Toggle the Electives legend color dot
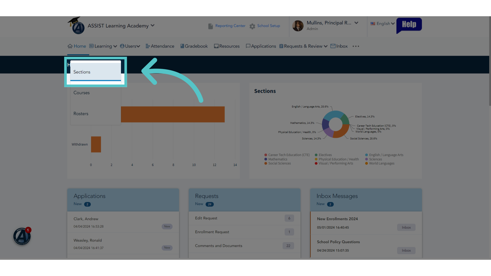This screenshot has height=276, width=491. (316, 155)
